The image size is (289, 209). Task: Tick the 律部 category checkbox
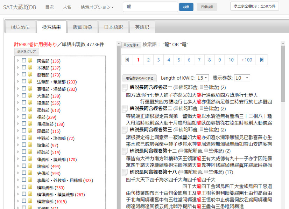[x=24, y=117]
